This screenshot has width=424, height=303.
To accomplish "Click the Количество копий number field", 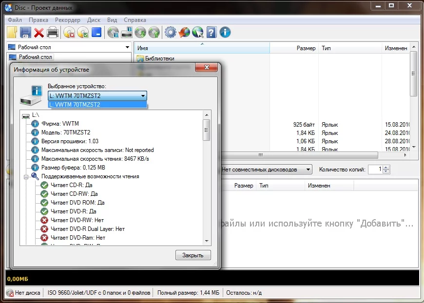I will coord(376,169).
